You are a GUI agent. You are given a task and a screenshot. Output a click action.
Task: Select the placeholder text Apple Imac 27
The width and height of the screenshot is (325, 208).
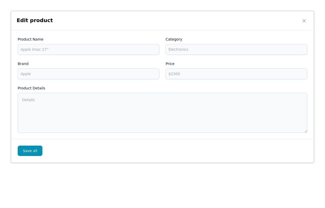tap(34, 49)
